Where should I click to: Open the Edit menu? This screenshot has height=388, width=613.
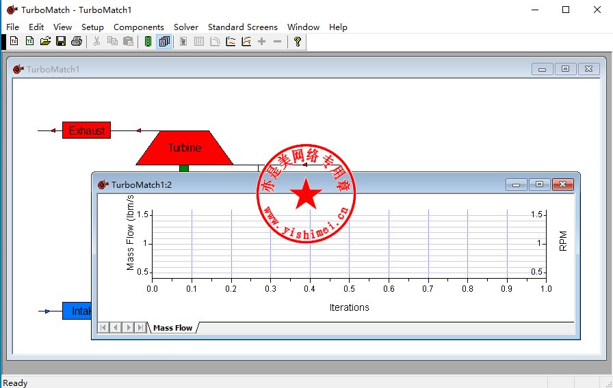[x=36, y=27]
